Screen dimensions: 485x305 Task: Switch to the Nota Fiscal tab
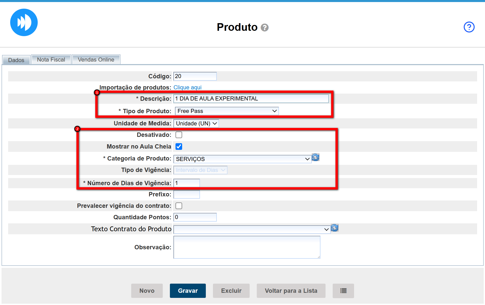click(x=51, y=60)
